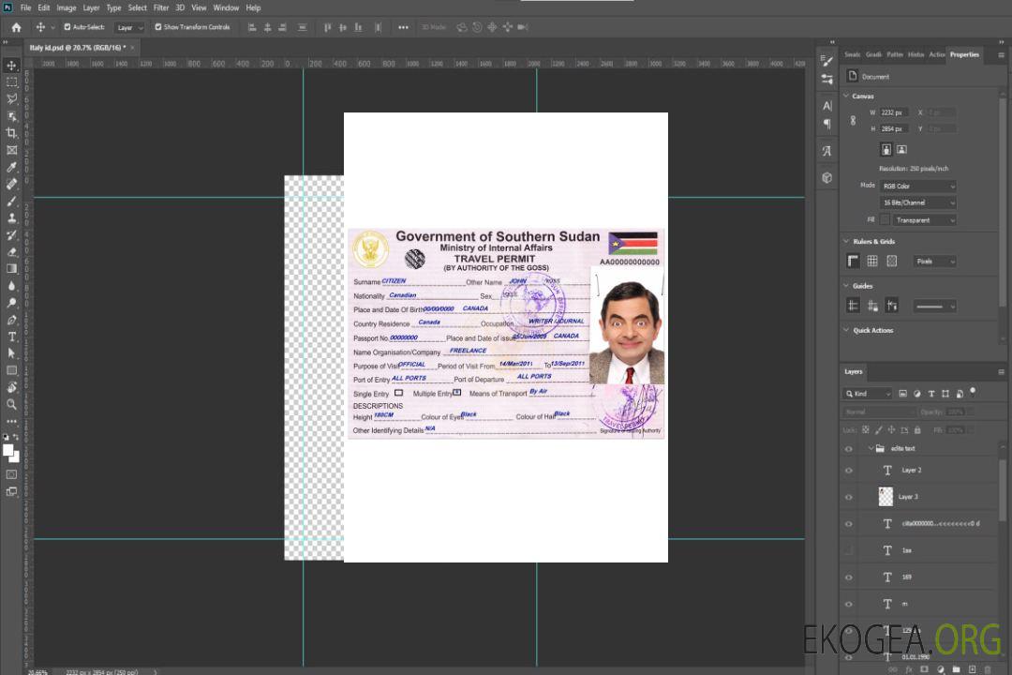Screen dimensions: 1012x675
Task: Select the Eyedropper tool
Action: pos(12,167)
